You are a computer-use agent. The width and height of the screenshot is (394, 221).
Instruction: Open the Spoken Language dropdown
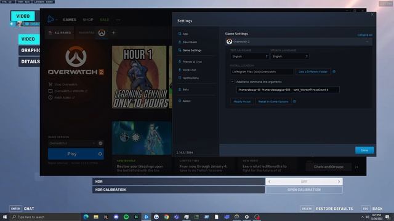click(290, 56)
